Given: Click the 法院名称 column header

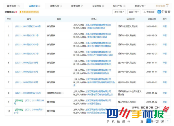Looking at the screenshot, I should click(131, 19).
